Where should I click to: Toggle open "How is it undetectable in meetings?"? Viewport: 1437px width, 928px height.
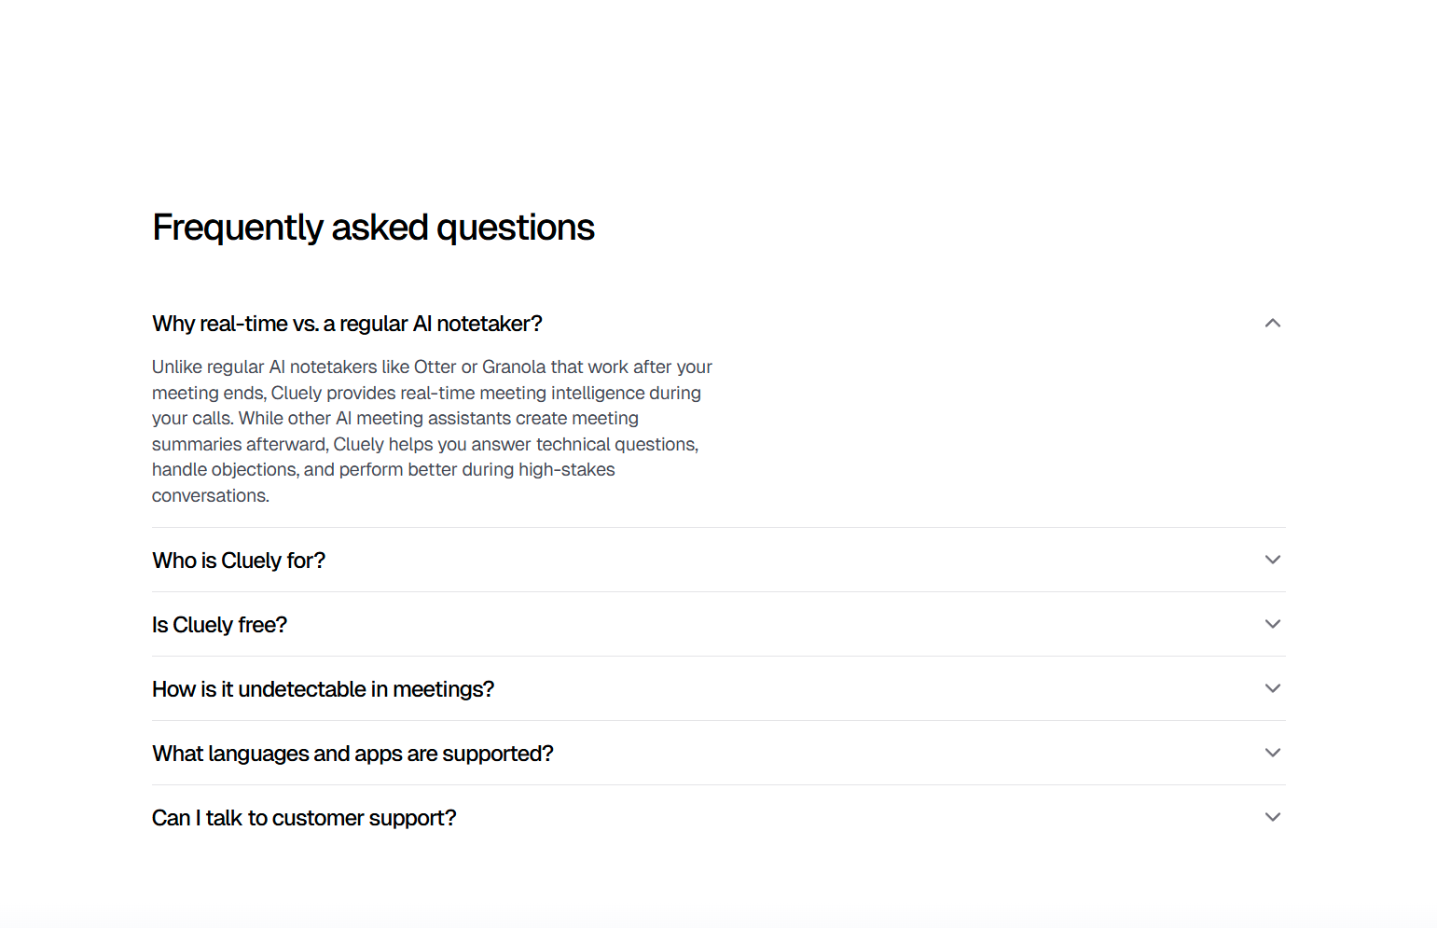(323, 688)
